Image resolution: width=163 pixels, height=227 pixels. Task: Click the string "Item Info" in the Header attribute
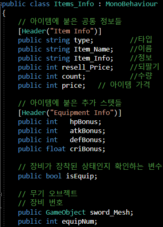click(72, 31)
